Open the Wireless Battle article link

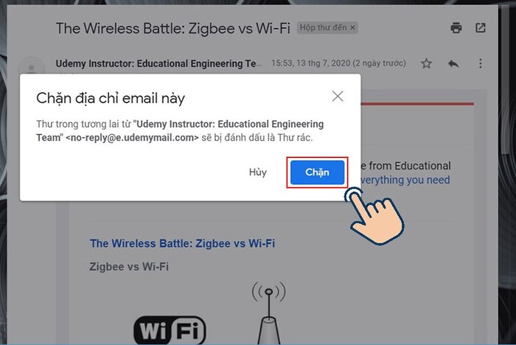[x=182, y=243]
